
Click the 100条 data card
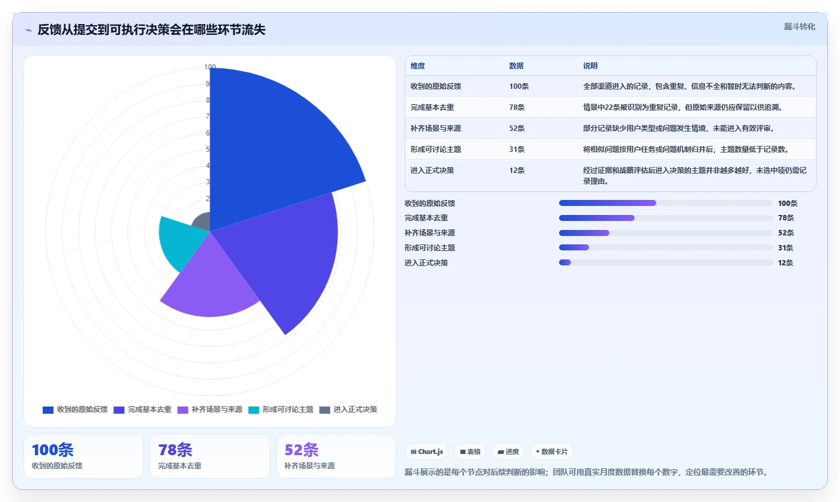(83, 456)
